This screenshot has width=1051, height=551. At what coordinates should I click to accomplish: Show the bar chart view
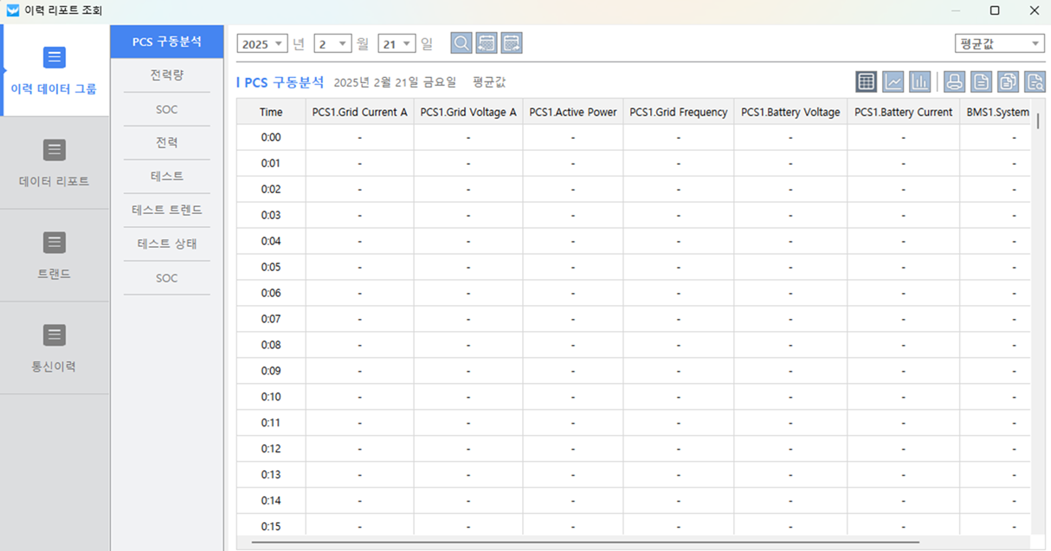(919, 81)
